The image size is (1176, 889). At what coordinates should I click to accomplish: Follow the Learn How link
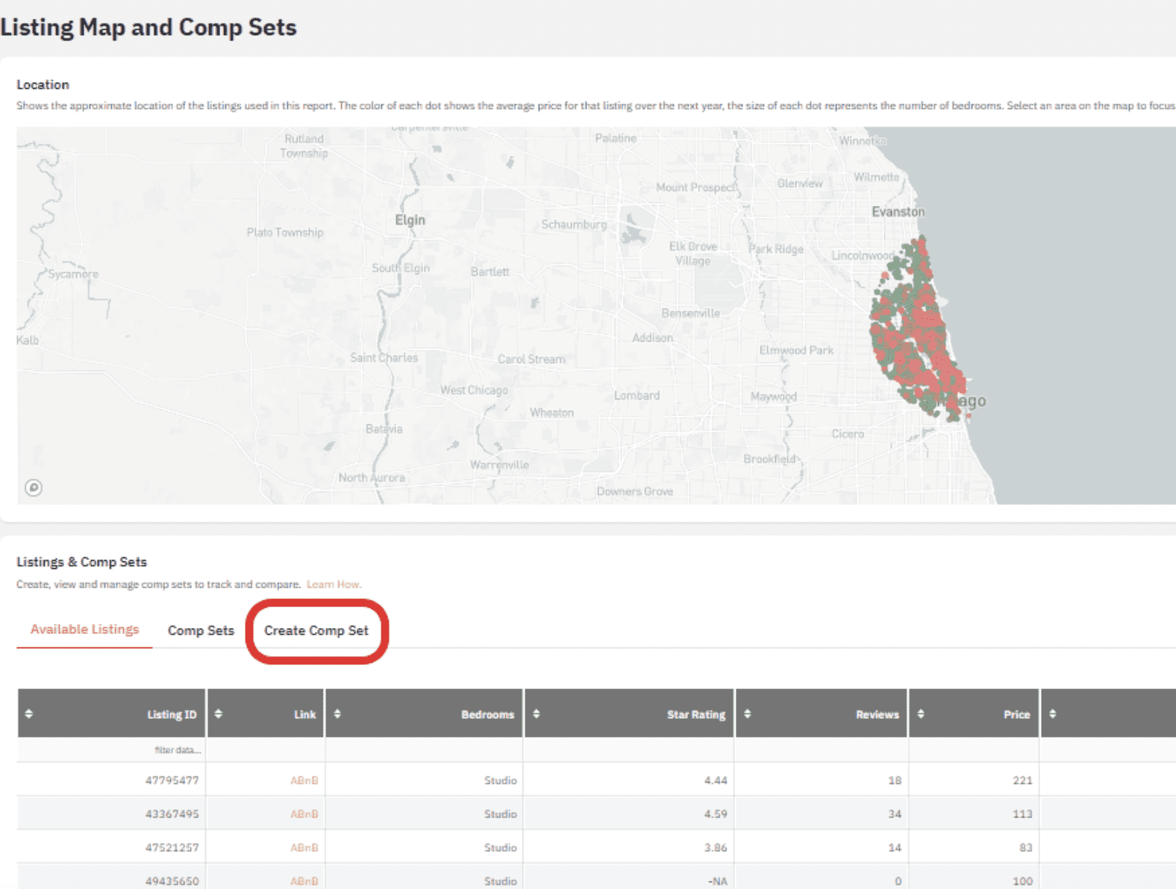[334, 584]
